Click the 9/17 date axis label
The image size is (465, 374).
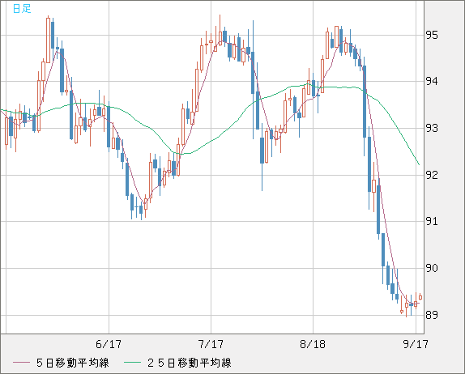pyautogui.click(x=416, y=344)
